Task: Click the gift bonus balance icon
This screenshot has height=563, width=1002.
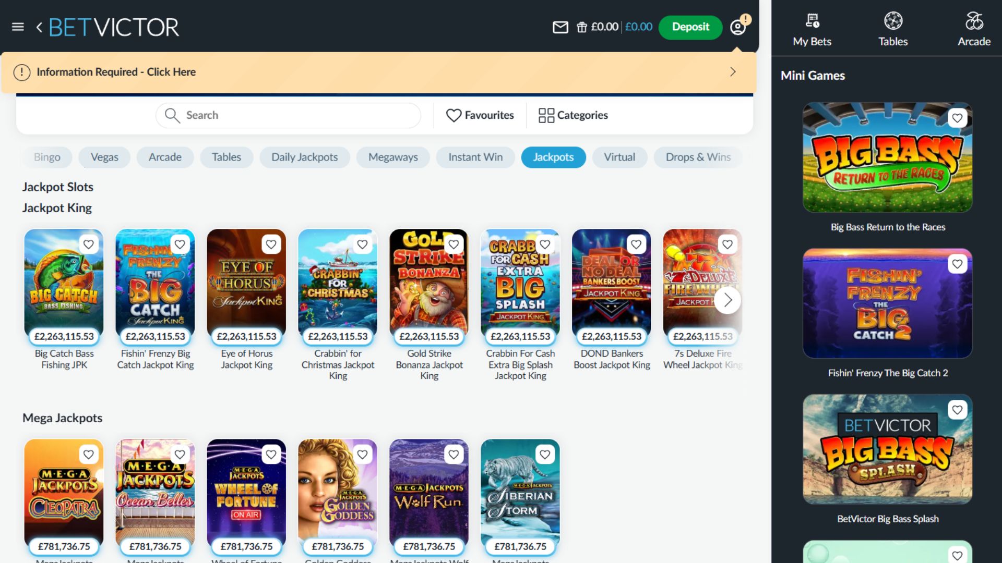Action: click(581, 27)
